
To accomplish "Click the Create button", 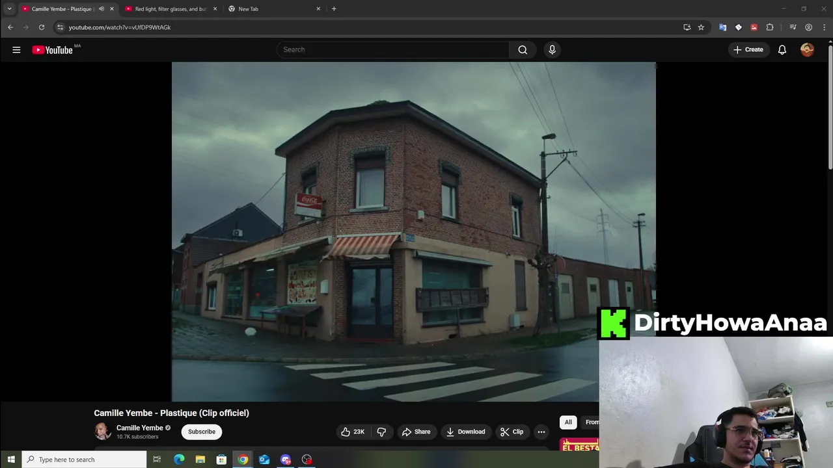I will [x=748, y=49].
